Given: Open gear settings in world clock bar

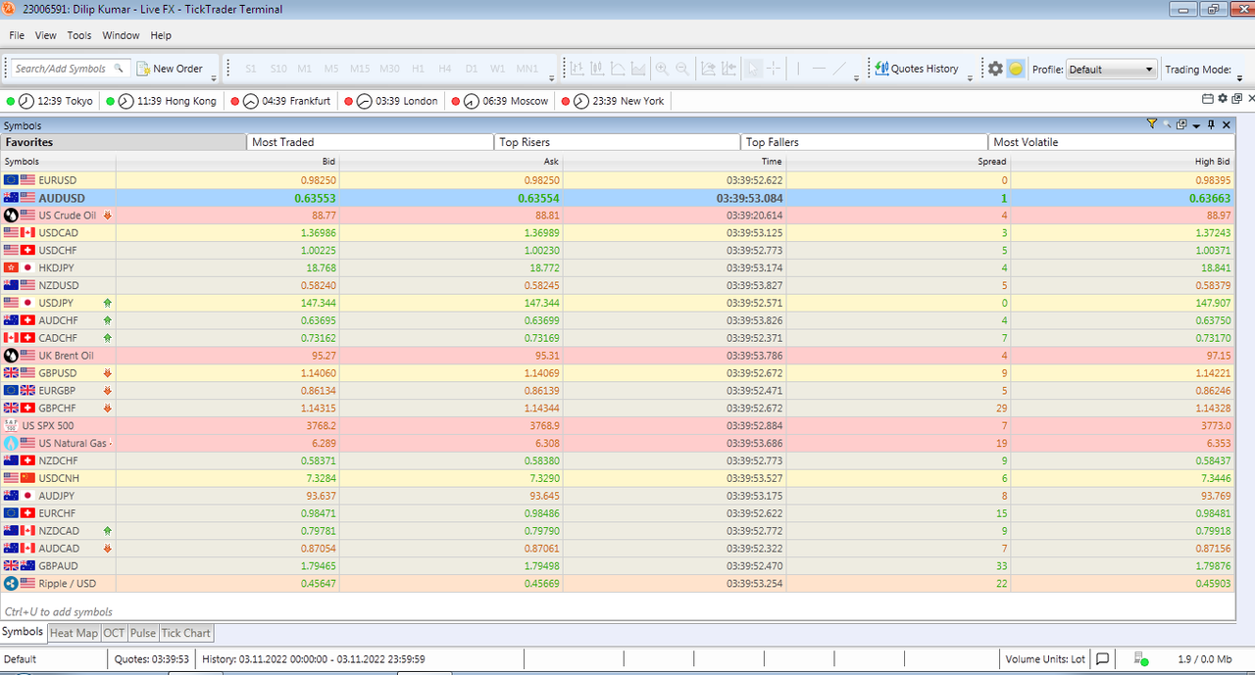Looking at the screenshot, I should click(x=1223, y=99).
